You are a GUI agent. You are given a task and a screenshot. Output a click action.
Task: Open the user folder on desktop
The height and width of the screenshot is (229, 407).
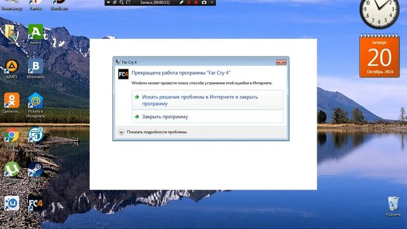point(11,33)
